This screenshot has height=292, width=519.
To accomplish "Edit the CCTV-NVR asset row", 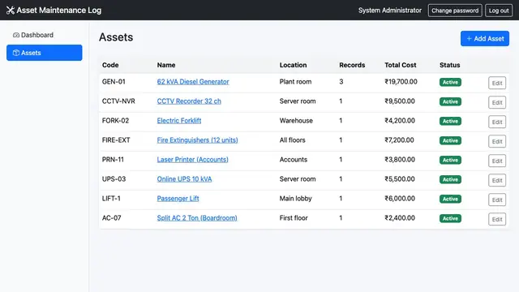I will [x=497, y=103].
